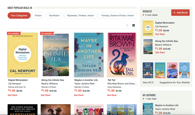This screenshot has height=115, width=195.
Task: Open Meet Me Under the Mistletoe suggestion
Action: coord(148,70)
